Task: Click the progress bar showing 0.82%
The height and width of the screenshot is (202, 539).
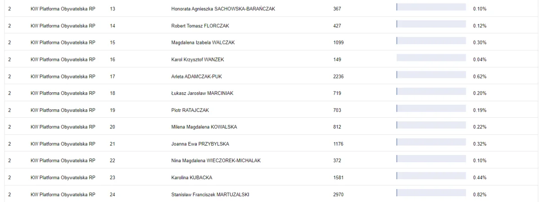Action: coord(431,193)
